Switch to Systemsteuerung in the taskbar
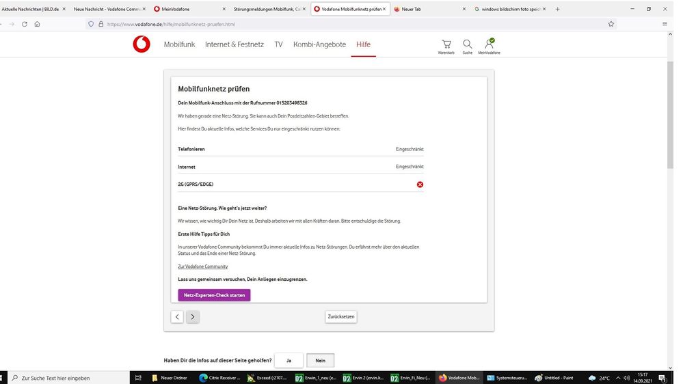This screenshot has height=384, width=683. (x=507, y=378)
